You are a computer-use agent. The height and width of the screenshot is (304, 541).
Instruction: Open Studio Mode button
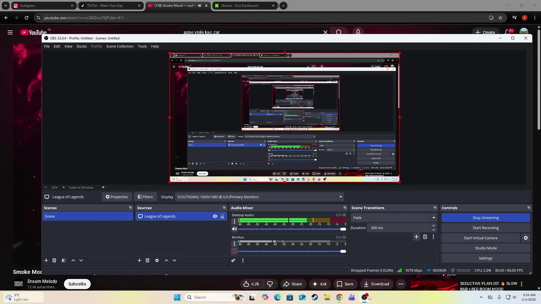pos(486,248)
